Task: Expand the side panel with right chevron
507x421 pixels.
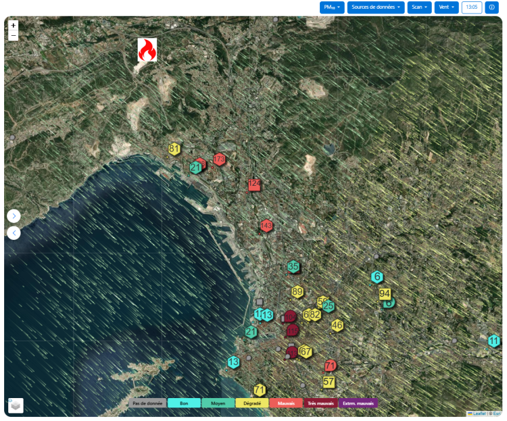Action: click(x=14, y=216)
